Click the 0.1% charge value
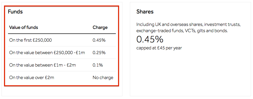 point(98,65)
